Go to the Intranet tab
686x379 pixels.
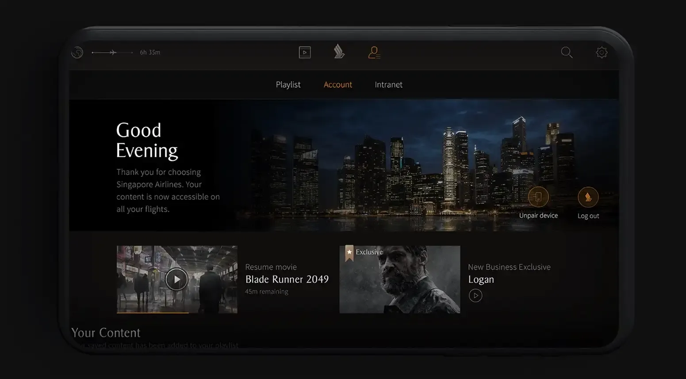tap(388, 84)
